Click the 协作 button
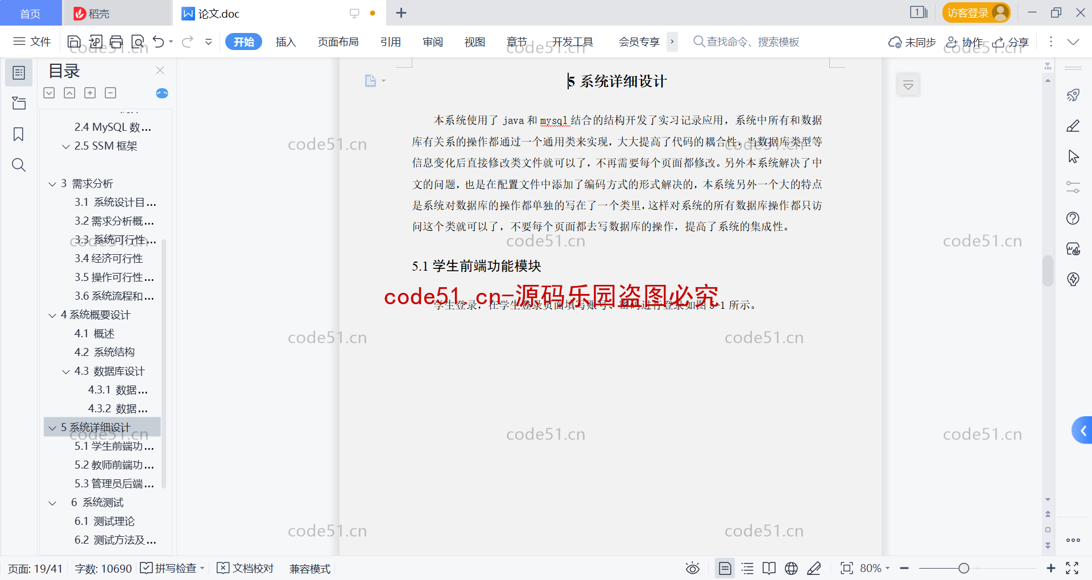The height and width of the screenshot is (580, 1092). point(965,42)
